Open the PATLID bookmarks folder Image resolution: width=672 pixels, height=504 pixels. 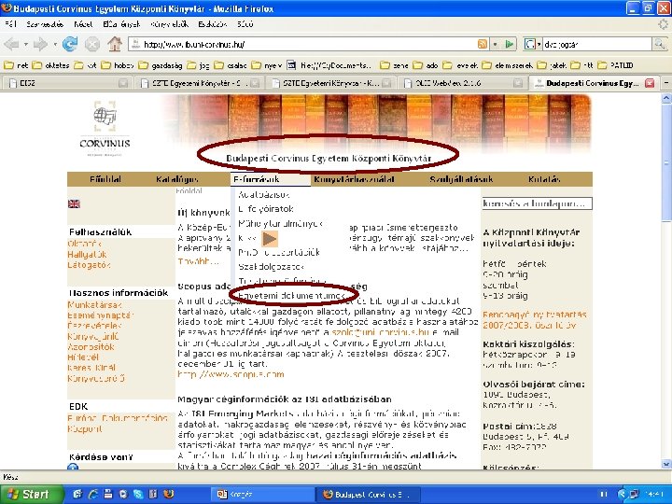pos(615,65)
